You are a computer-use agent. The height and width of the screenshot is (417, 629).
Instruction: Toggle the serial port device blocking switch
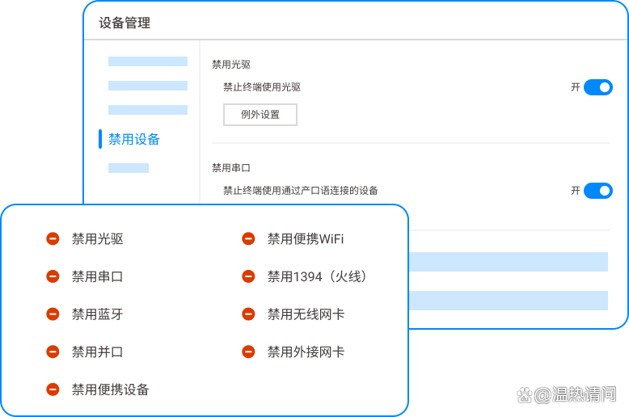click(x=597, y=191)
